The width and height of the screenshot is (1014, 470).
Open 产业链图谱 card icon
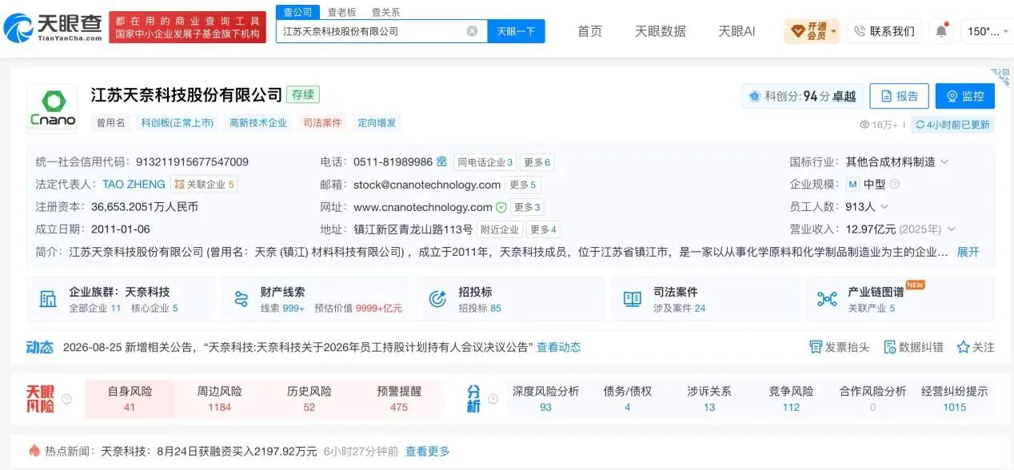coord(827,299)
